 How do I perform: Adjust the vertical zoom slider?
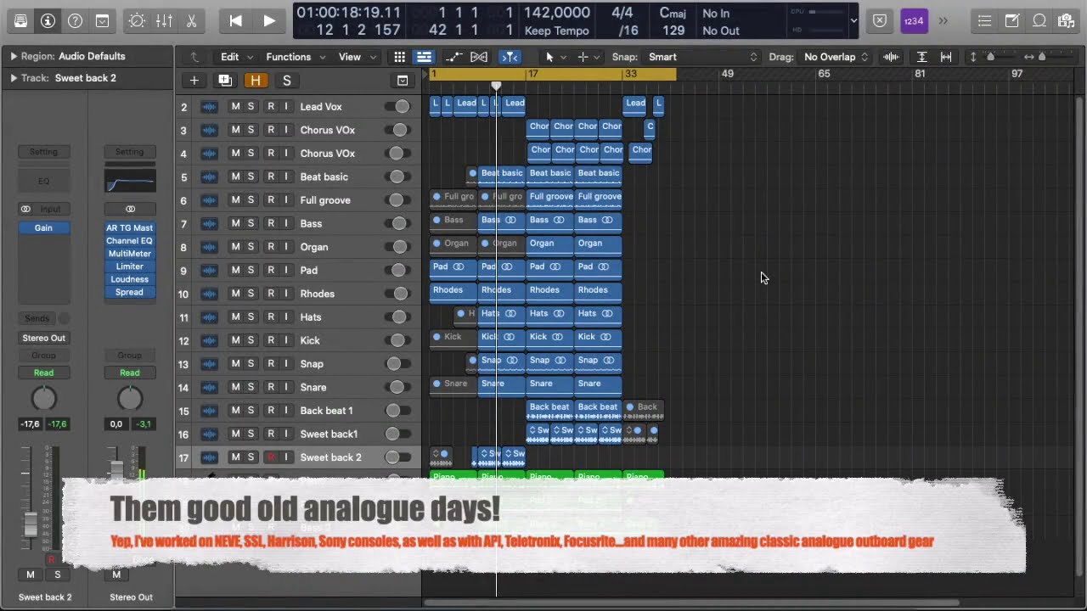(x=990, y=57)
